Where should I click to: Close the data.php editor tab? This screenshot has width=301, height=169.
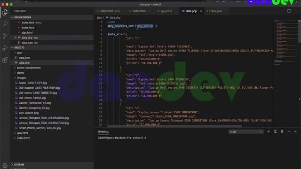(x=201, y=11)
